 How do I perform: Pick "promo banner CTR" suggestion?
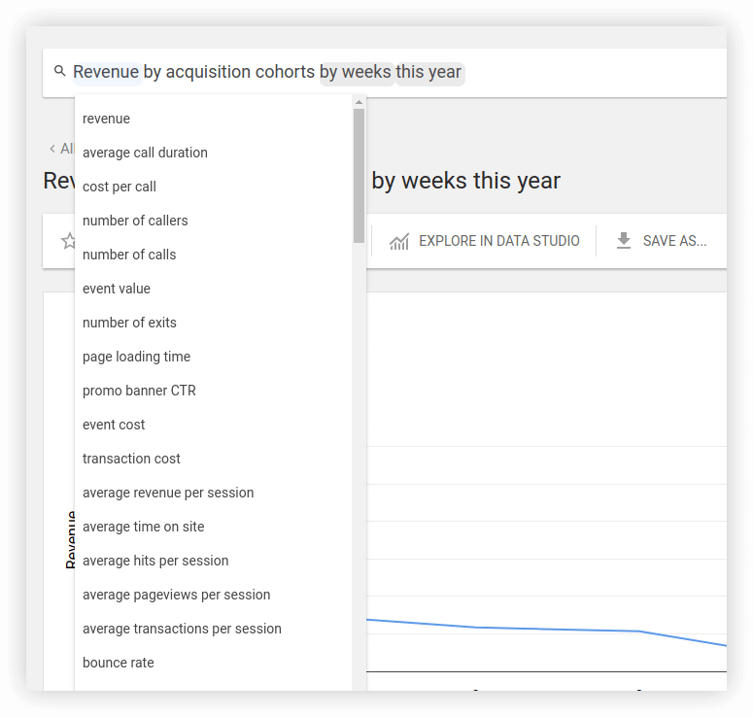point(139,391)
